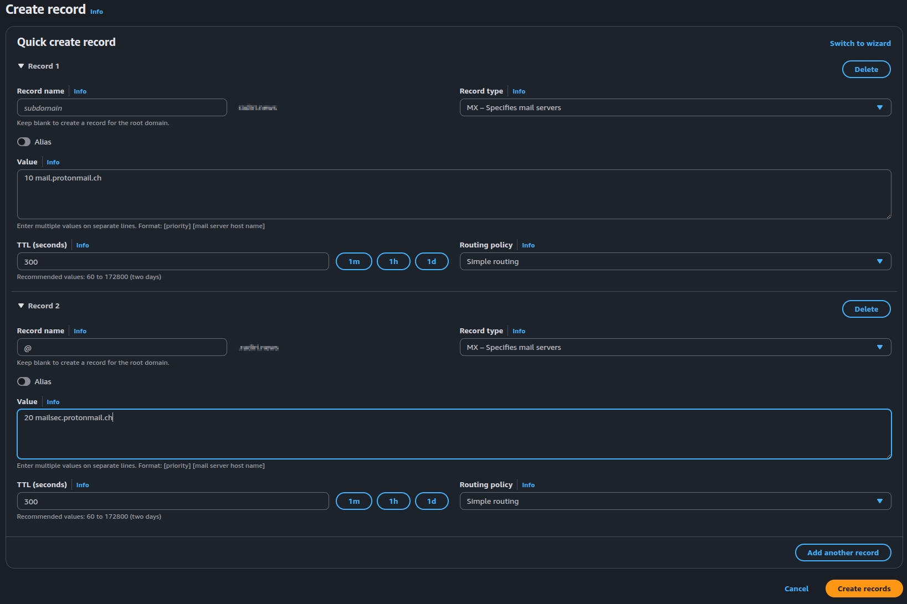Viewport: 907px width, 604px height.
Task: Click Record 2 Value text area
Action: click(454, 434)
